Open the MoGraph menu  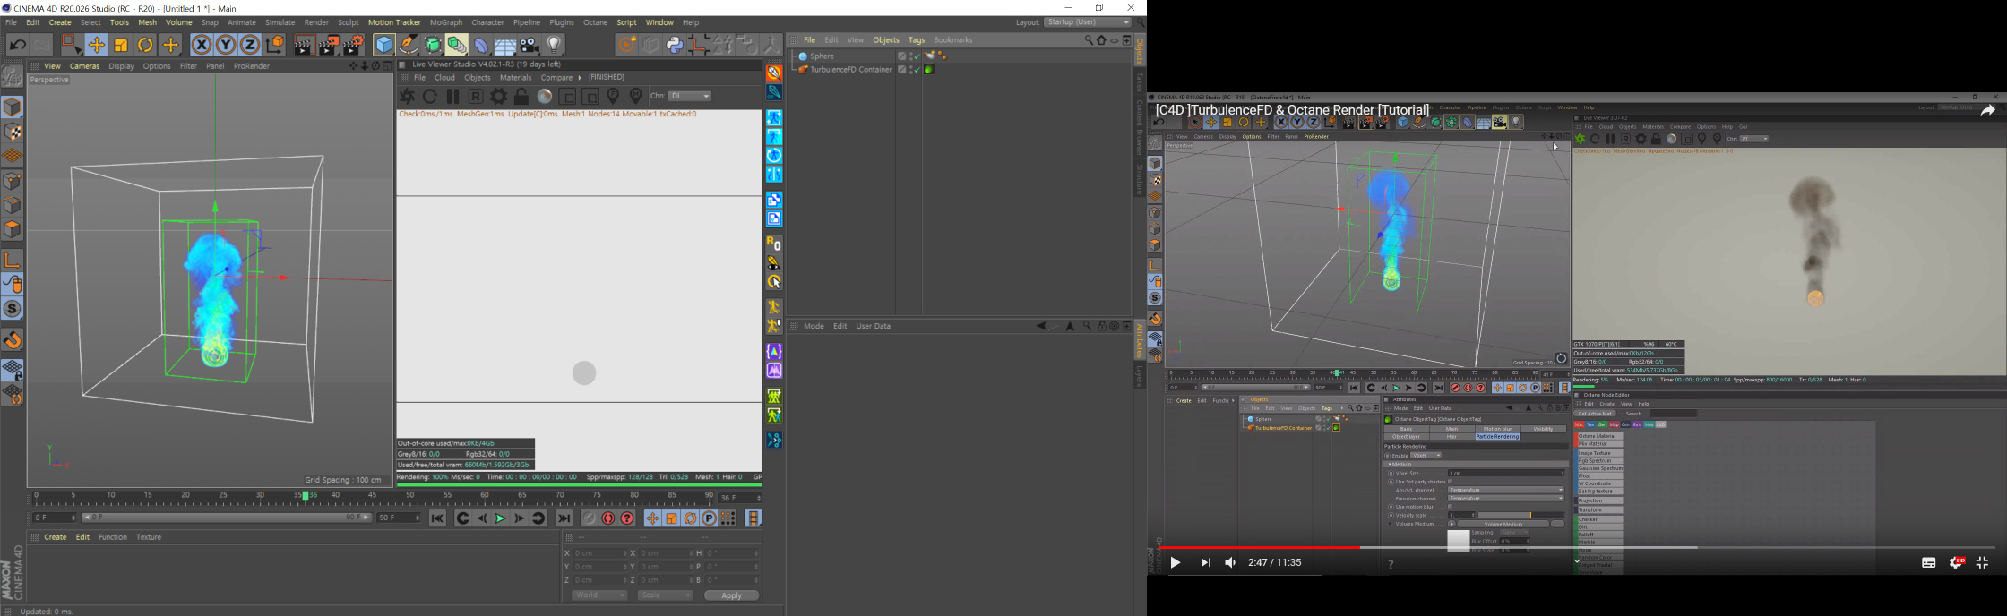[x=446, y=22]
